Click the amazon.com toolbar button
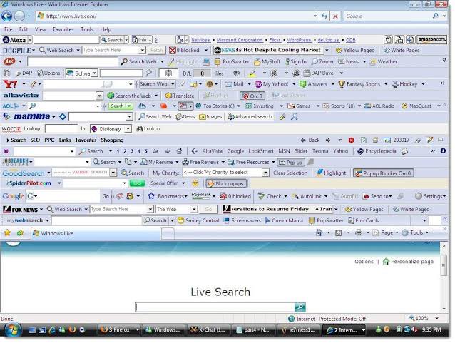This screenshot has height=343, width=455. 431,39
